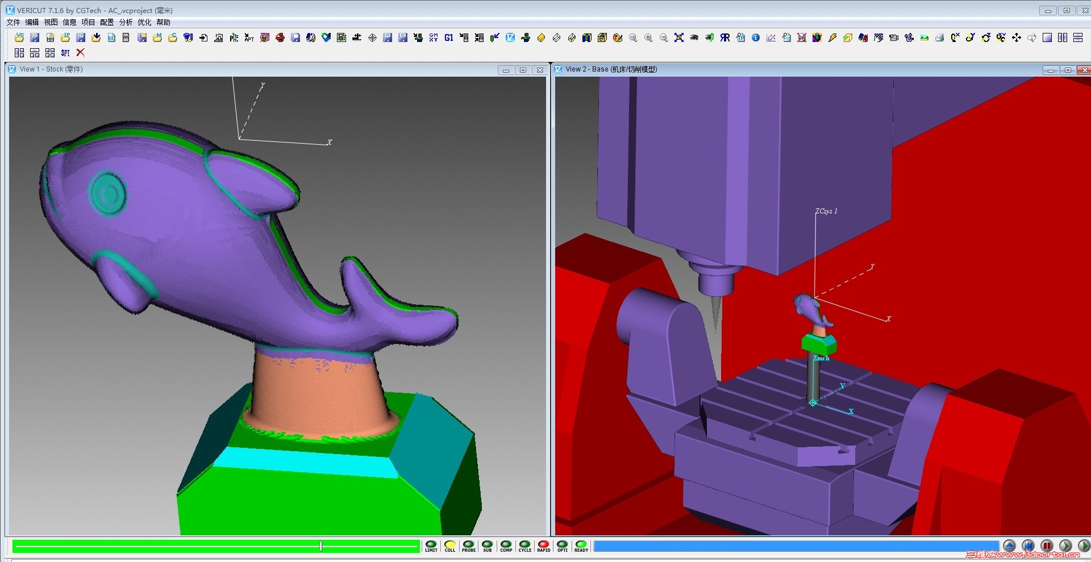Screen dimensions: 1091x562
Task: Open the 优化 menu
Action: [x=144, y=22]
